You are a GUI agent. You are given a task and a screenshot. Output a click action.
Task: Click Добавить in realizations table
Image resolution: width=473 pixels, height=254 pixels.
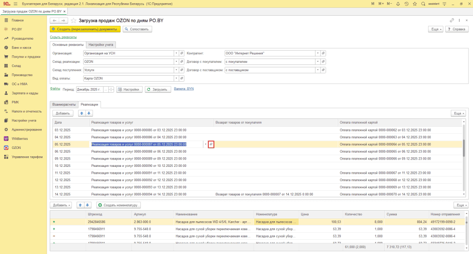(x=63, y=113)
